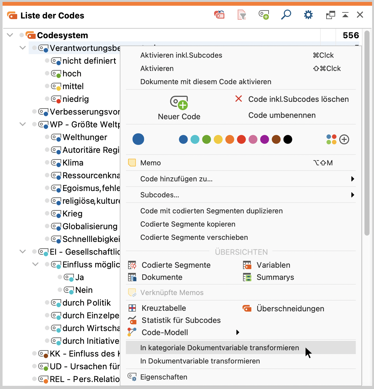This screenshot has height=389, width=374.
Task: Toggle activation dot beside hoch code
Action: (47, 74)
